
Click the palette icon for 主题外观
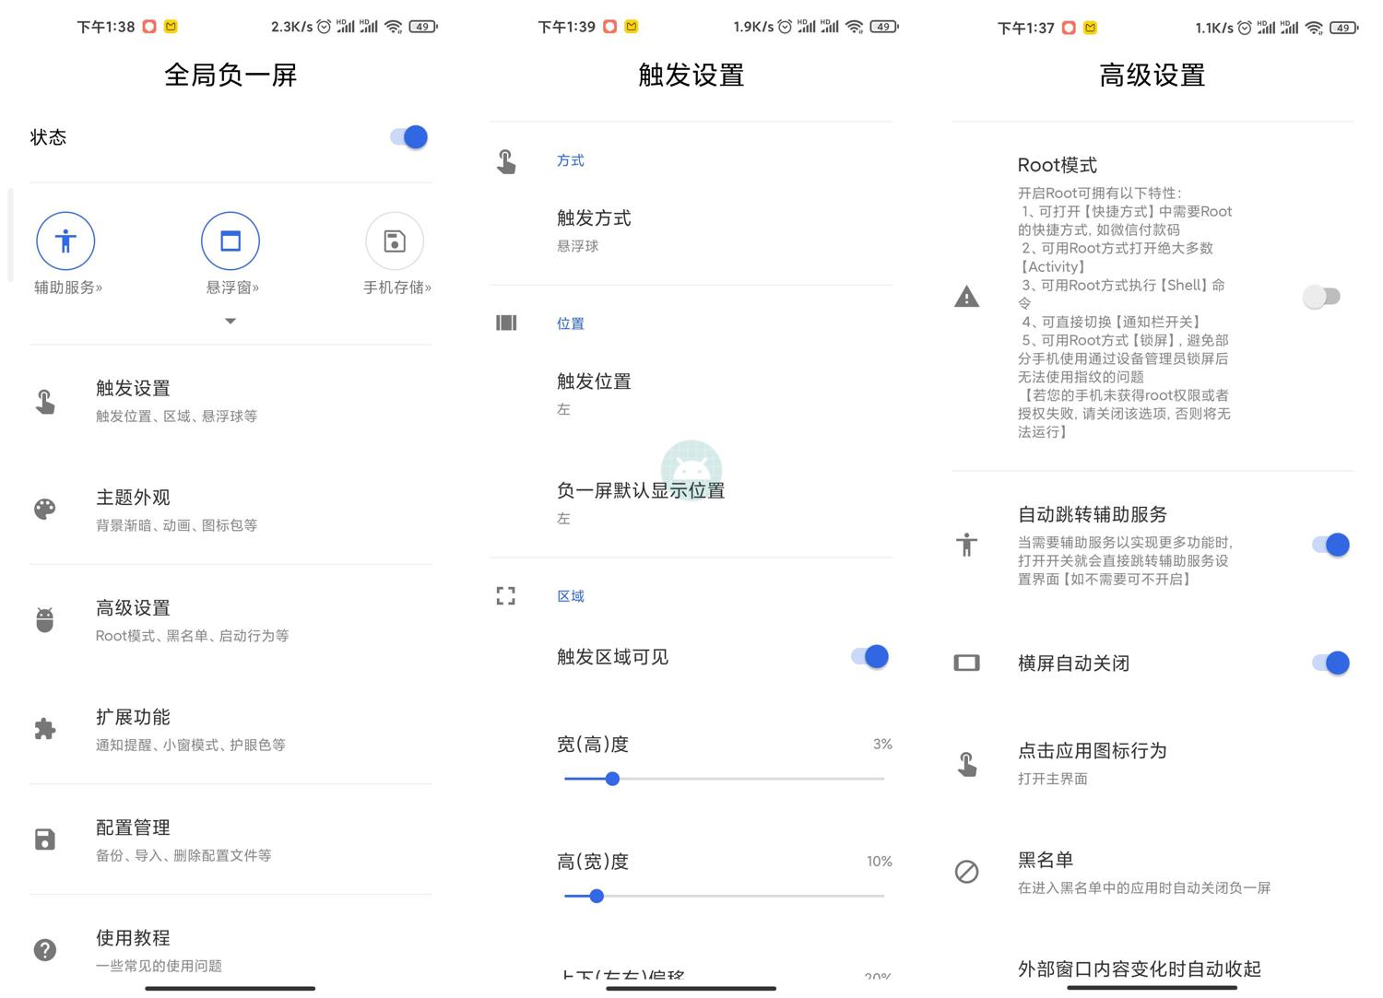tap(45, 510)
